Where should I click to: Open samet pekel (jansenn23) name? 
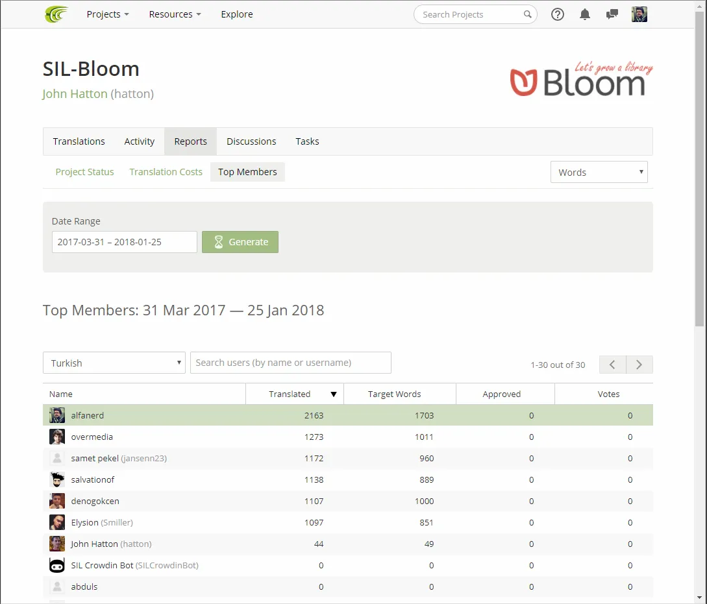click(119, 458)
